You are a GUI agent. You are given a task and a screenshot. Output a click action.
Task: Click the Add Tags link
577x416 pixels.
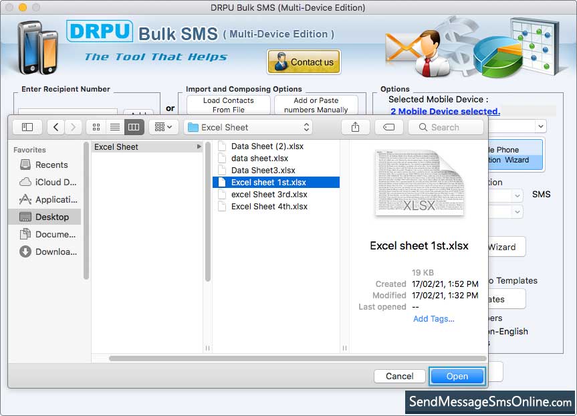point(433,319)
